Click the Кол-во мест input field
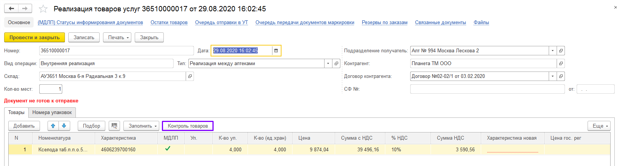 (51, 89)
